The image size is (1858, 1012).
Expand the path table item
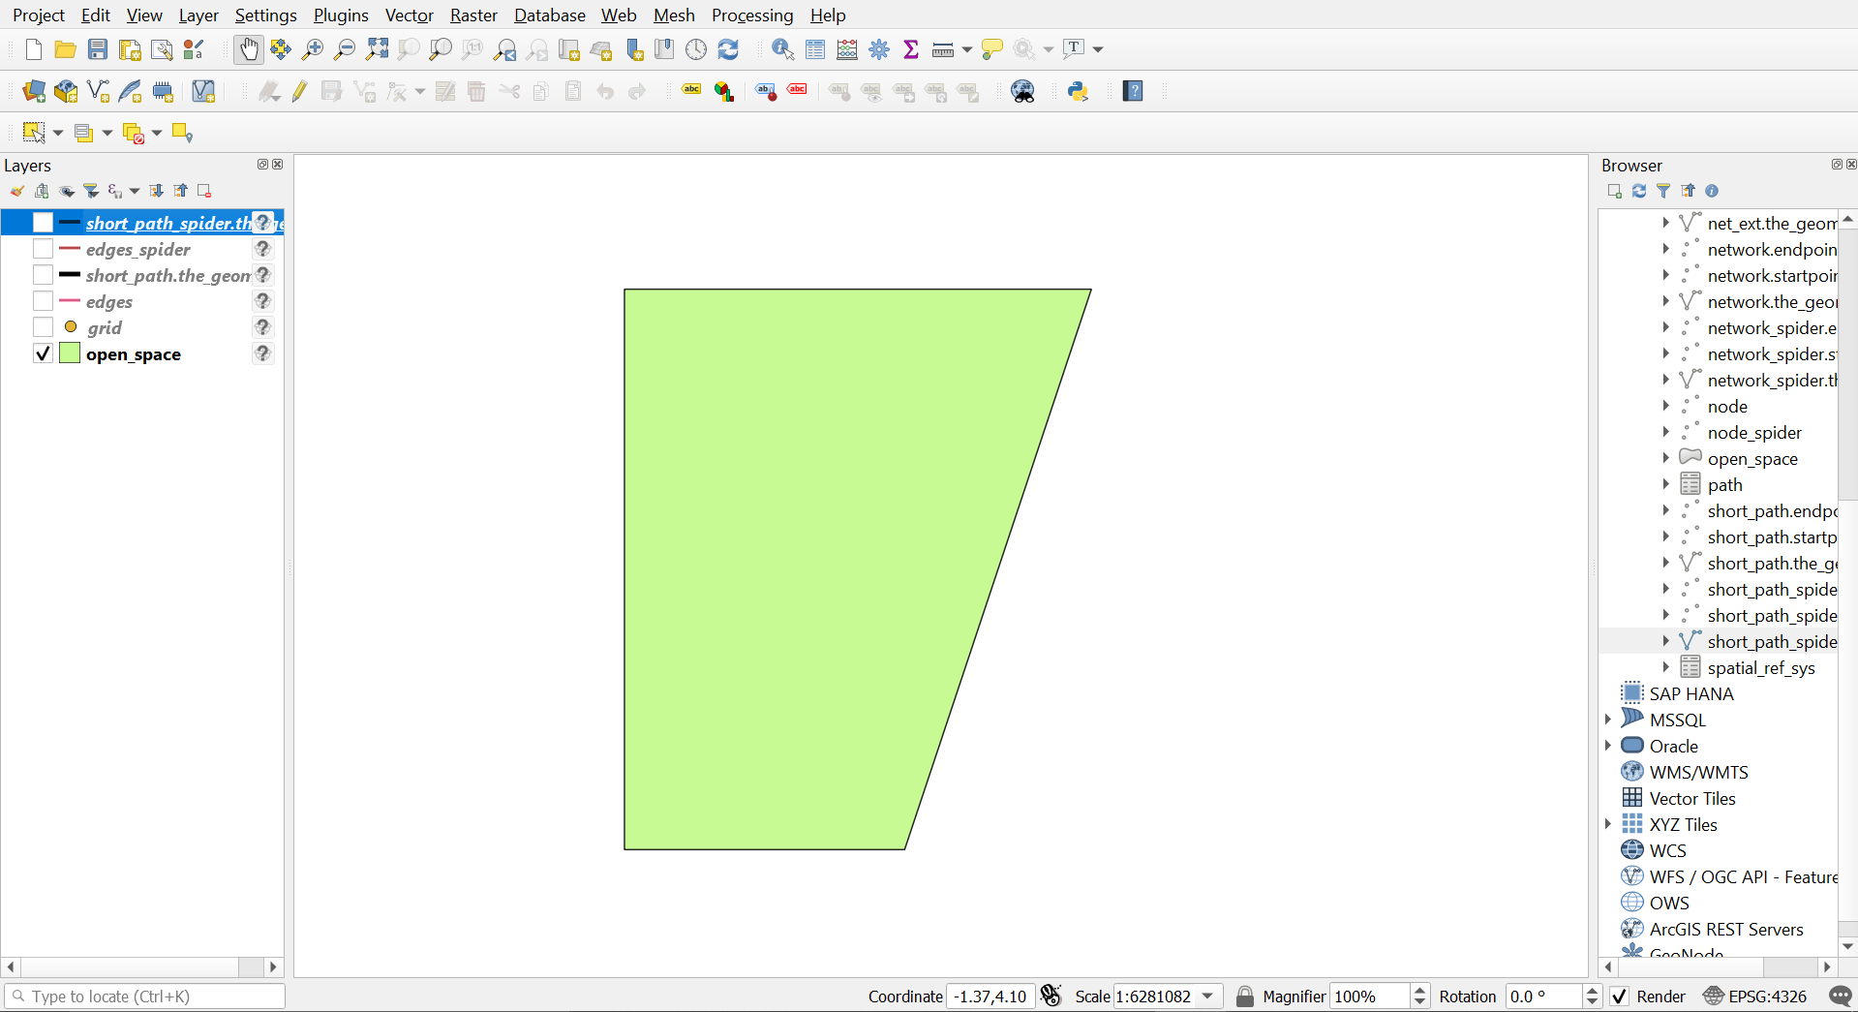1665,484
